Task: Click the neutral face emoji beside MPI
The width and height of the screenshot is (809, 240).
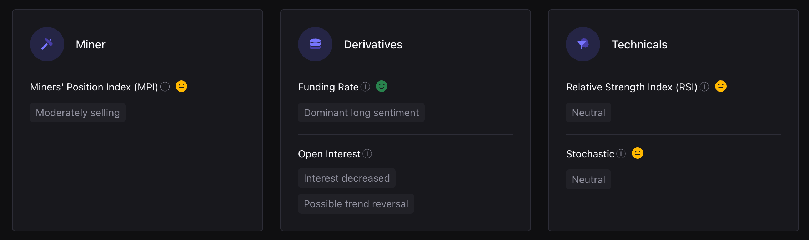Action: (x=181, y=86)
